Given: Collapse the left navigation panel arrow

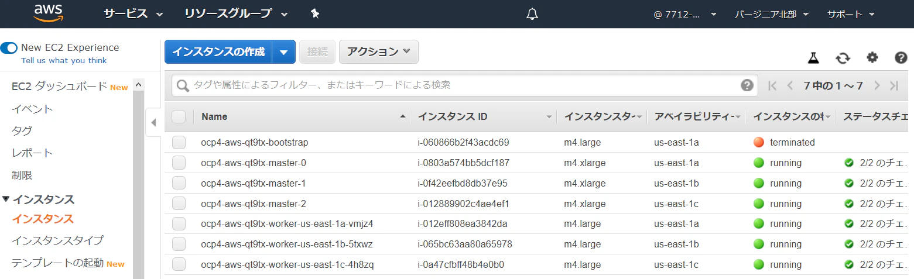Looking at the screenshot, I should point(153,122).
